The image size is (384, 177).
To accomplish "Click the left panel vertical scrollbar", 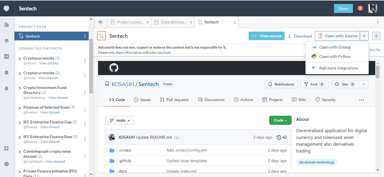I will (91, 66).
